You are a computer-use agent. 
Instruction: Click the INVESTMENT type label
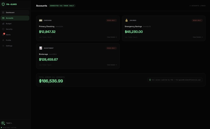click(x=49, y=48)
